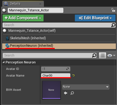Click the SkeletalMesh component icon
117x105 pixels.
tap(8, 38)
